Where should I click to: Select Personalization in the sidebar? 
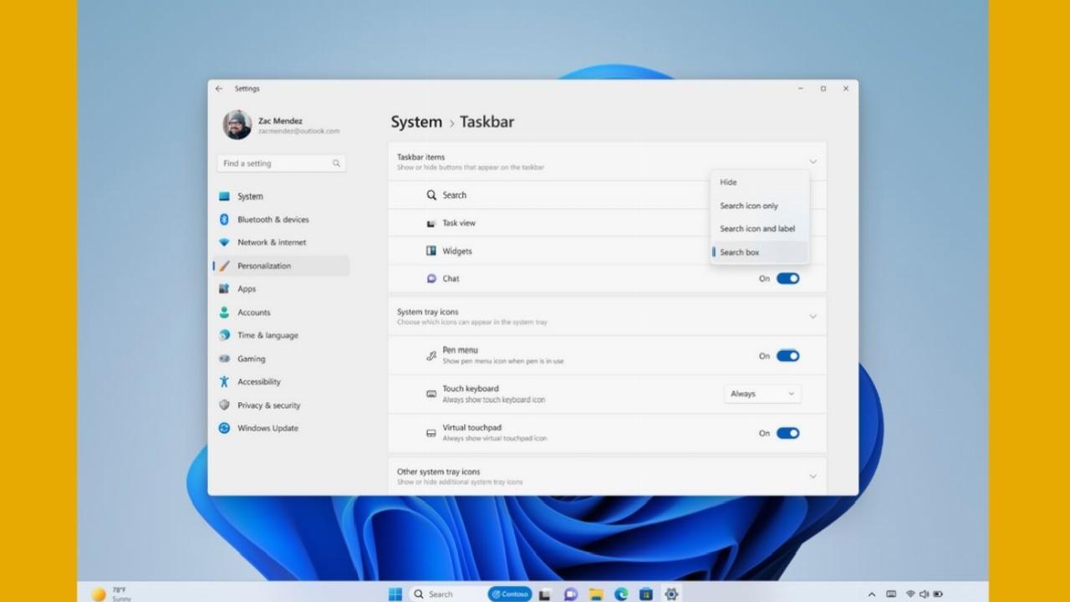pyautogui.click(x=280, y=266)
